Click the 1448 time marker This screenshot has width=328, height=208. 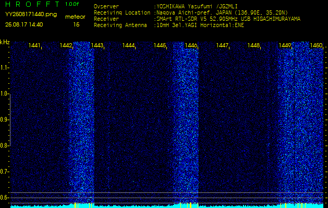tap(253, 45)
